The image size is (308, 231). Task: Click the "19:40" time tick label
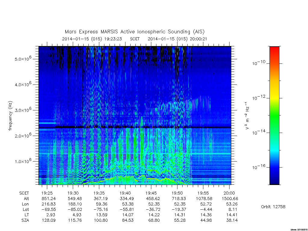pyautogui.click(x=125, y=193)
